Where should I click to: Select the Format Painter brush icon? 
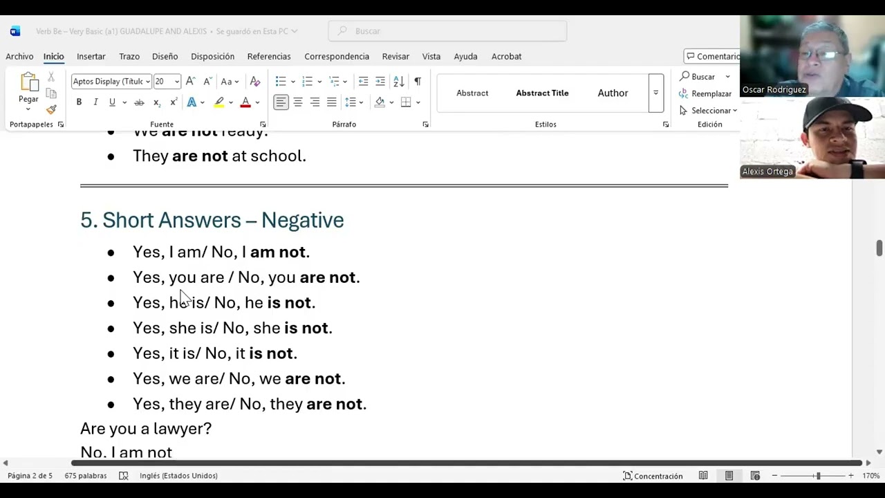coord(51,109)
